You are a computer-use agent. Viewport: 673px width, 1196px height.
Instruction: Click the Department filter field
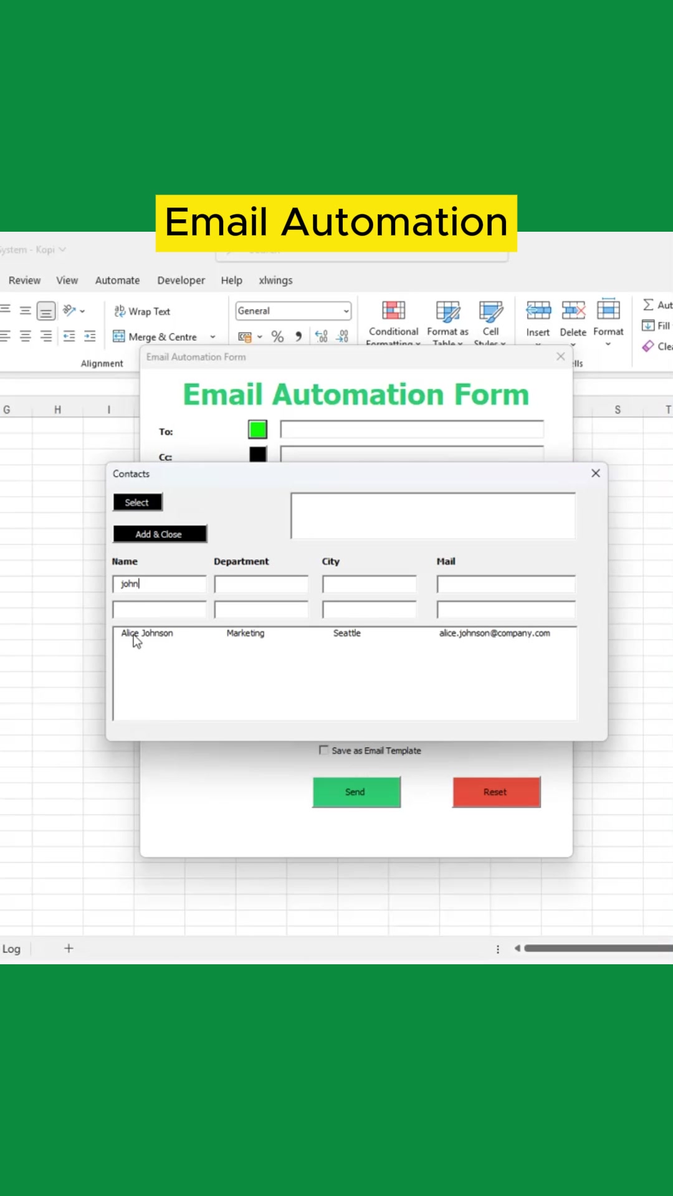click(261, 584)
